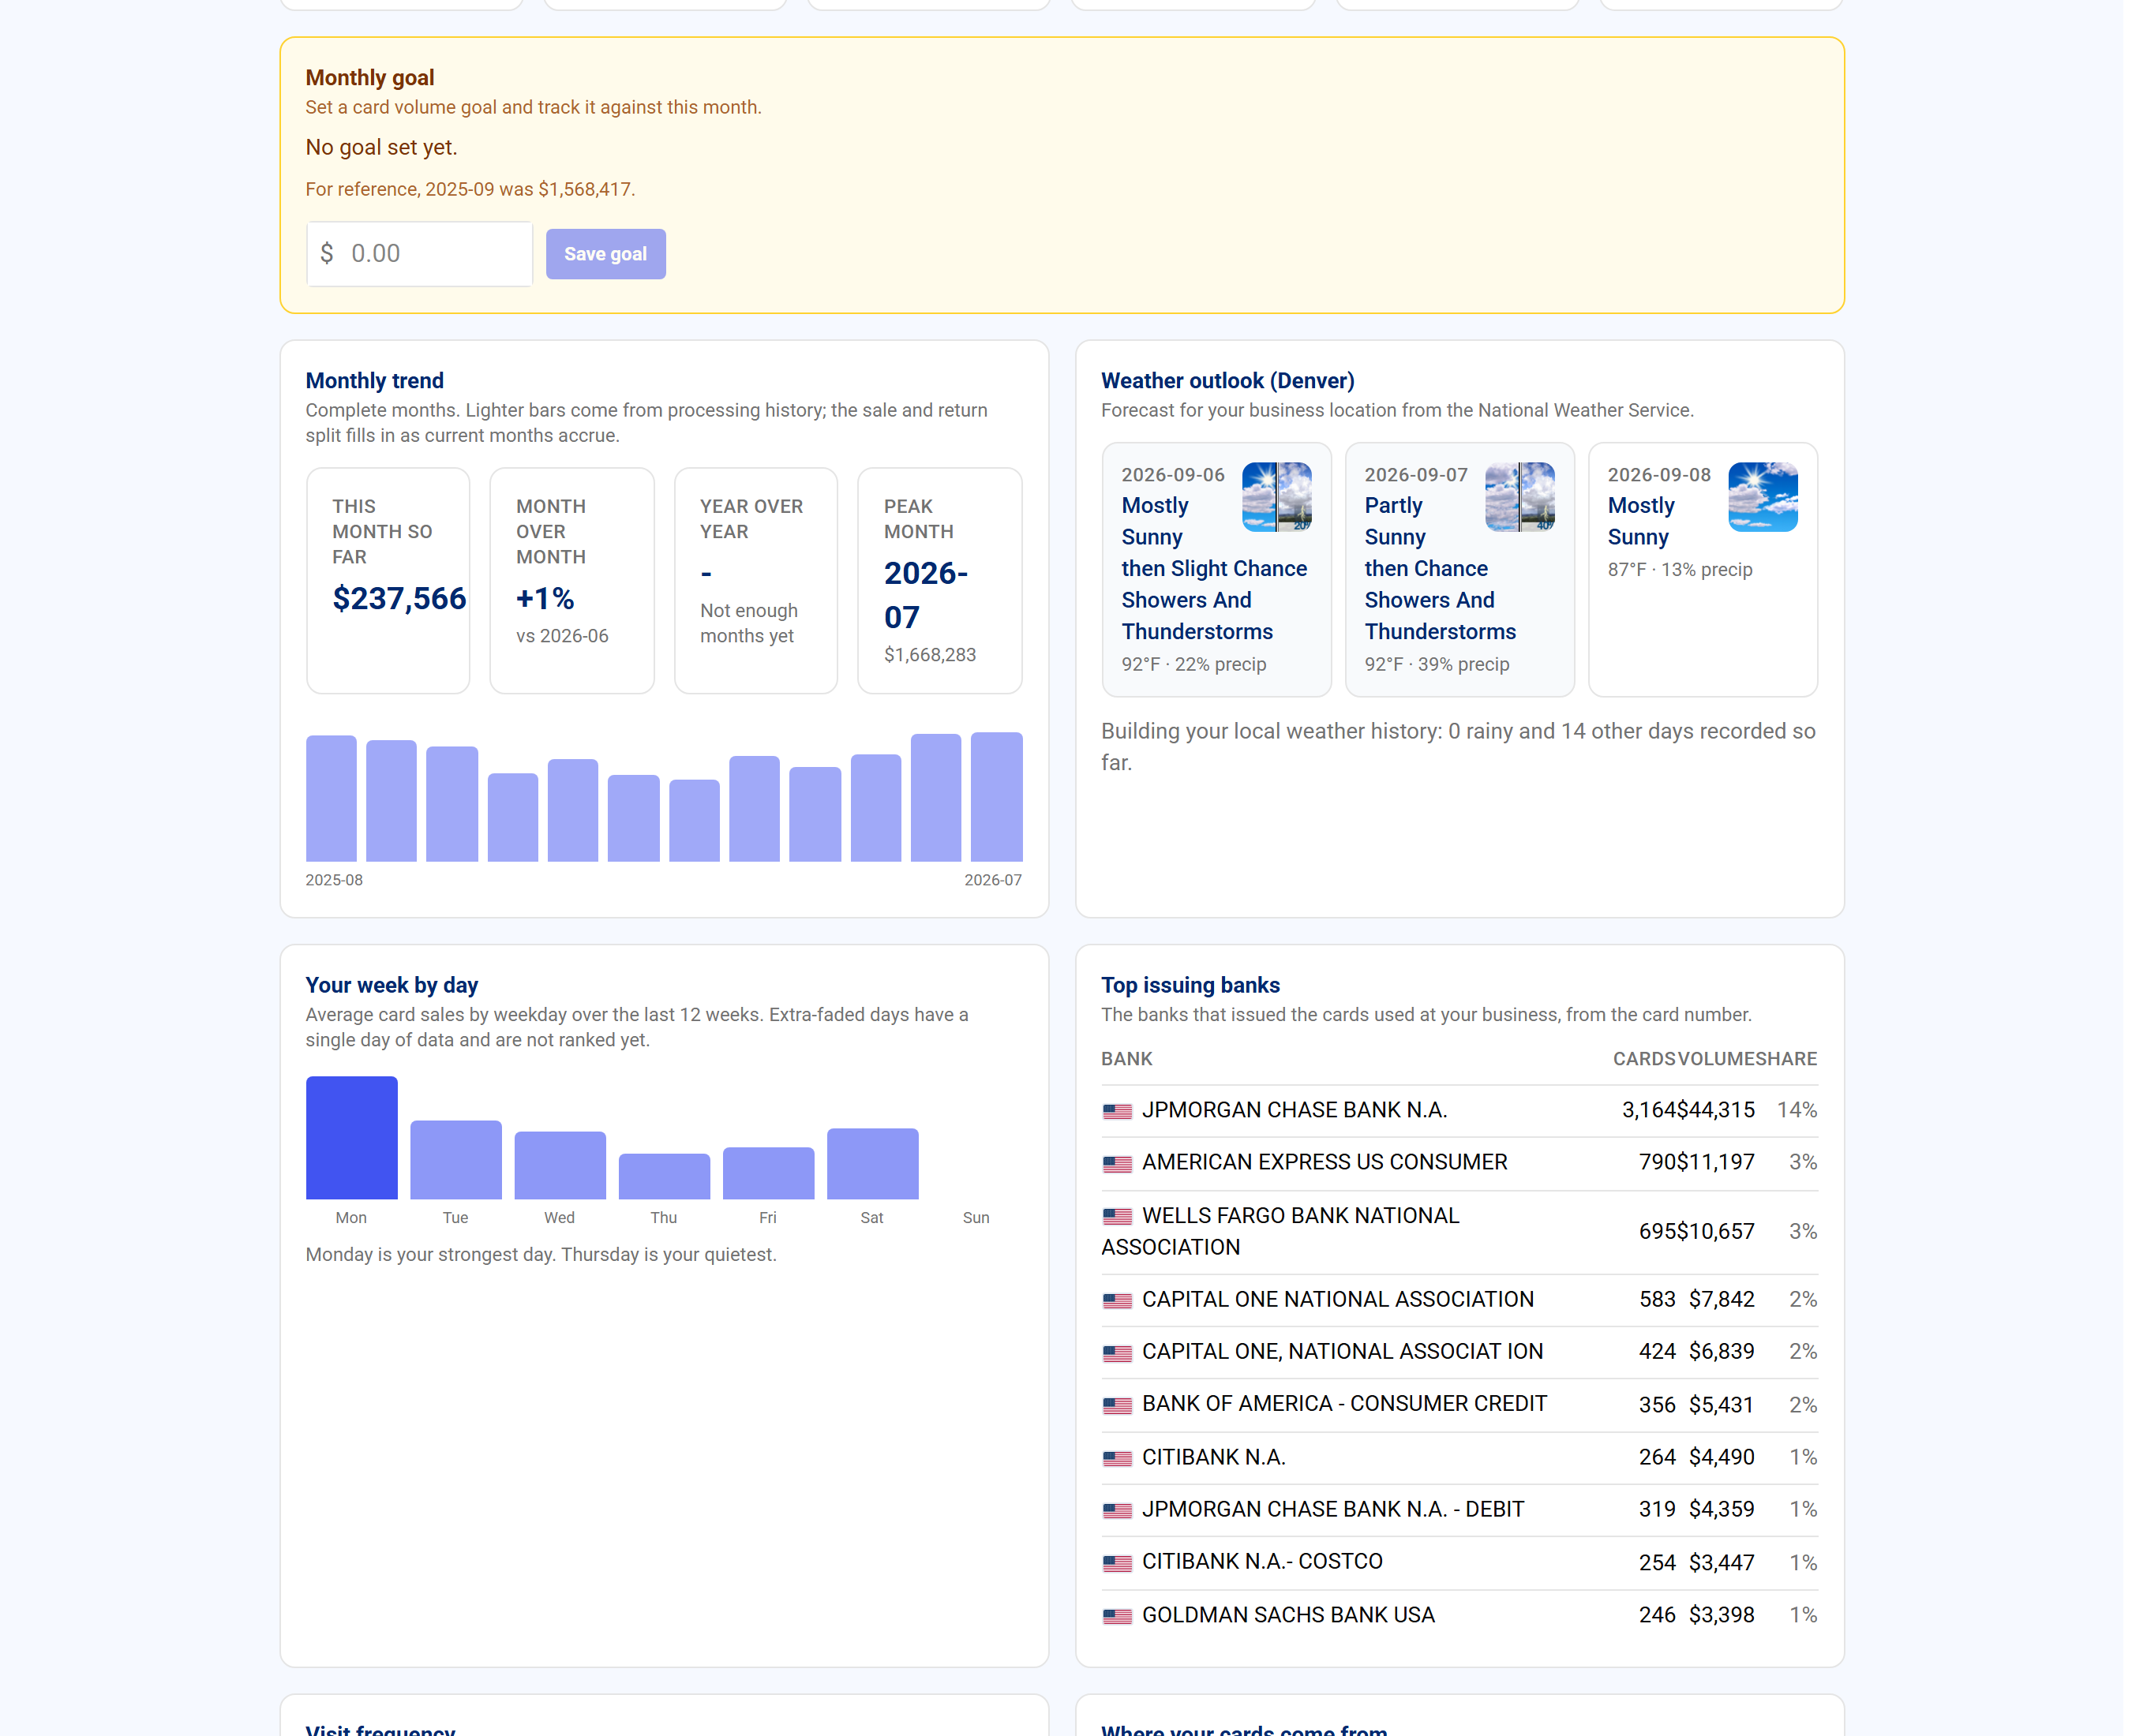
Task: Click the flag beside JPMORGAN CHASE BANK N.A. - DEBIT
Action: [1118, 1510]
